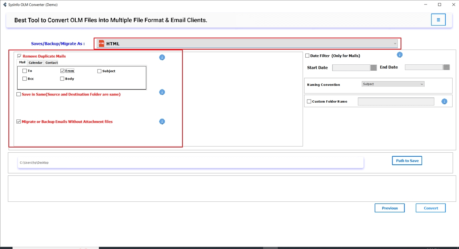Switch to the Contact tab
This screenshot has height=249, width=459.
coord(52,62)
